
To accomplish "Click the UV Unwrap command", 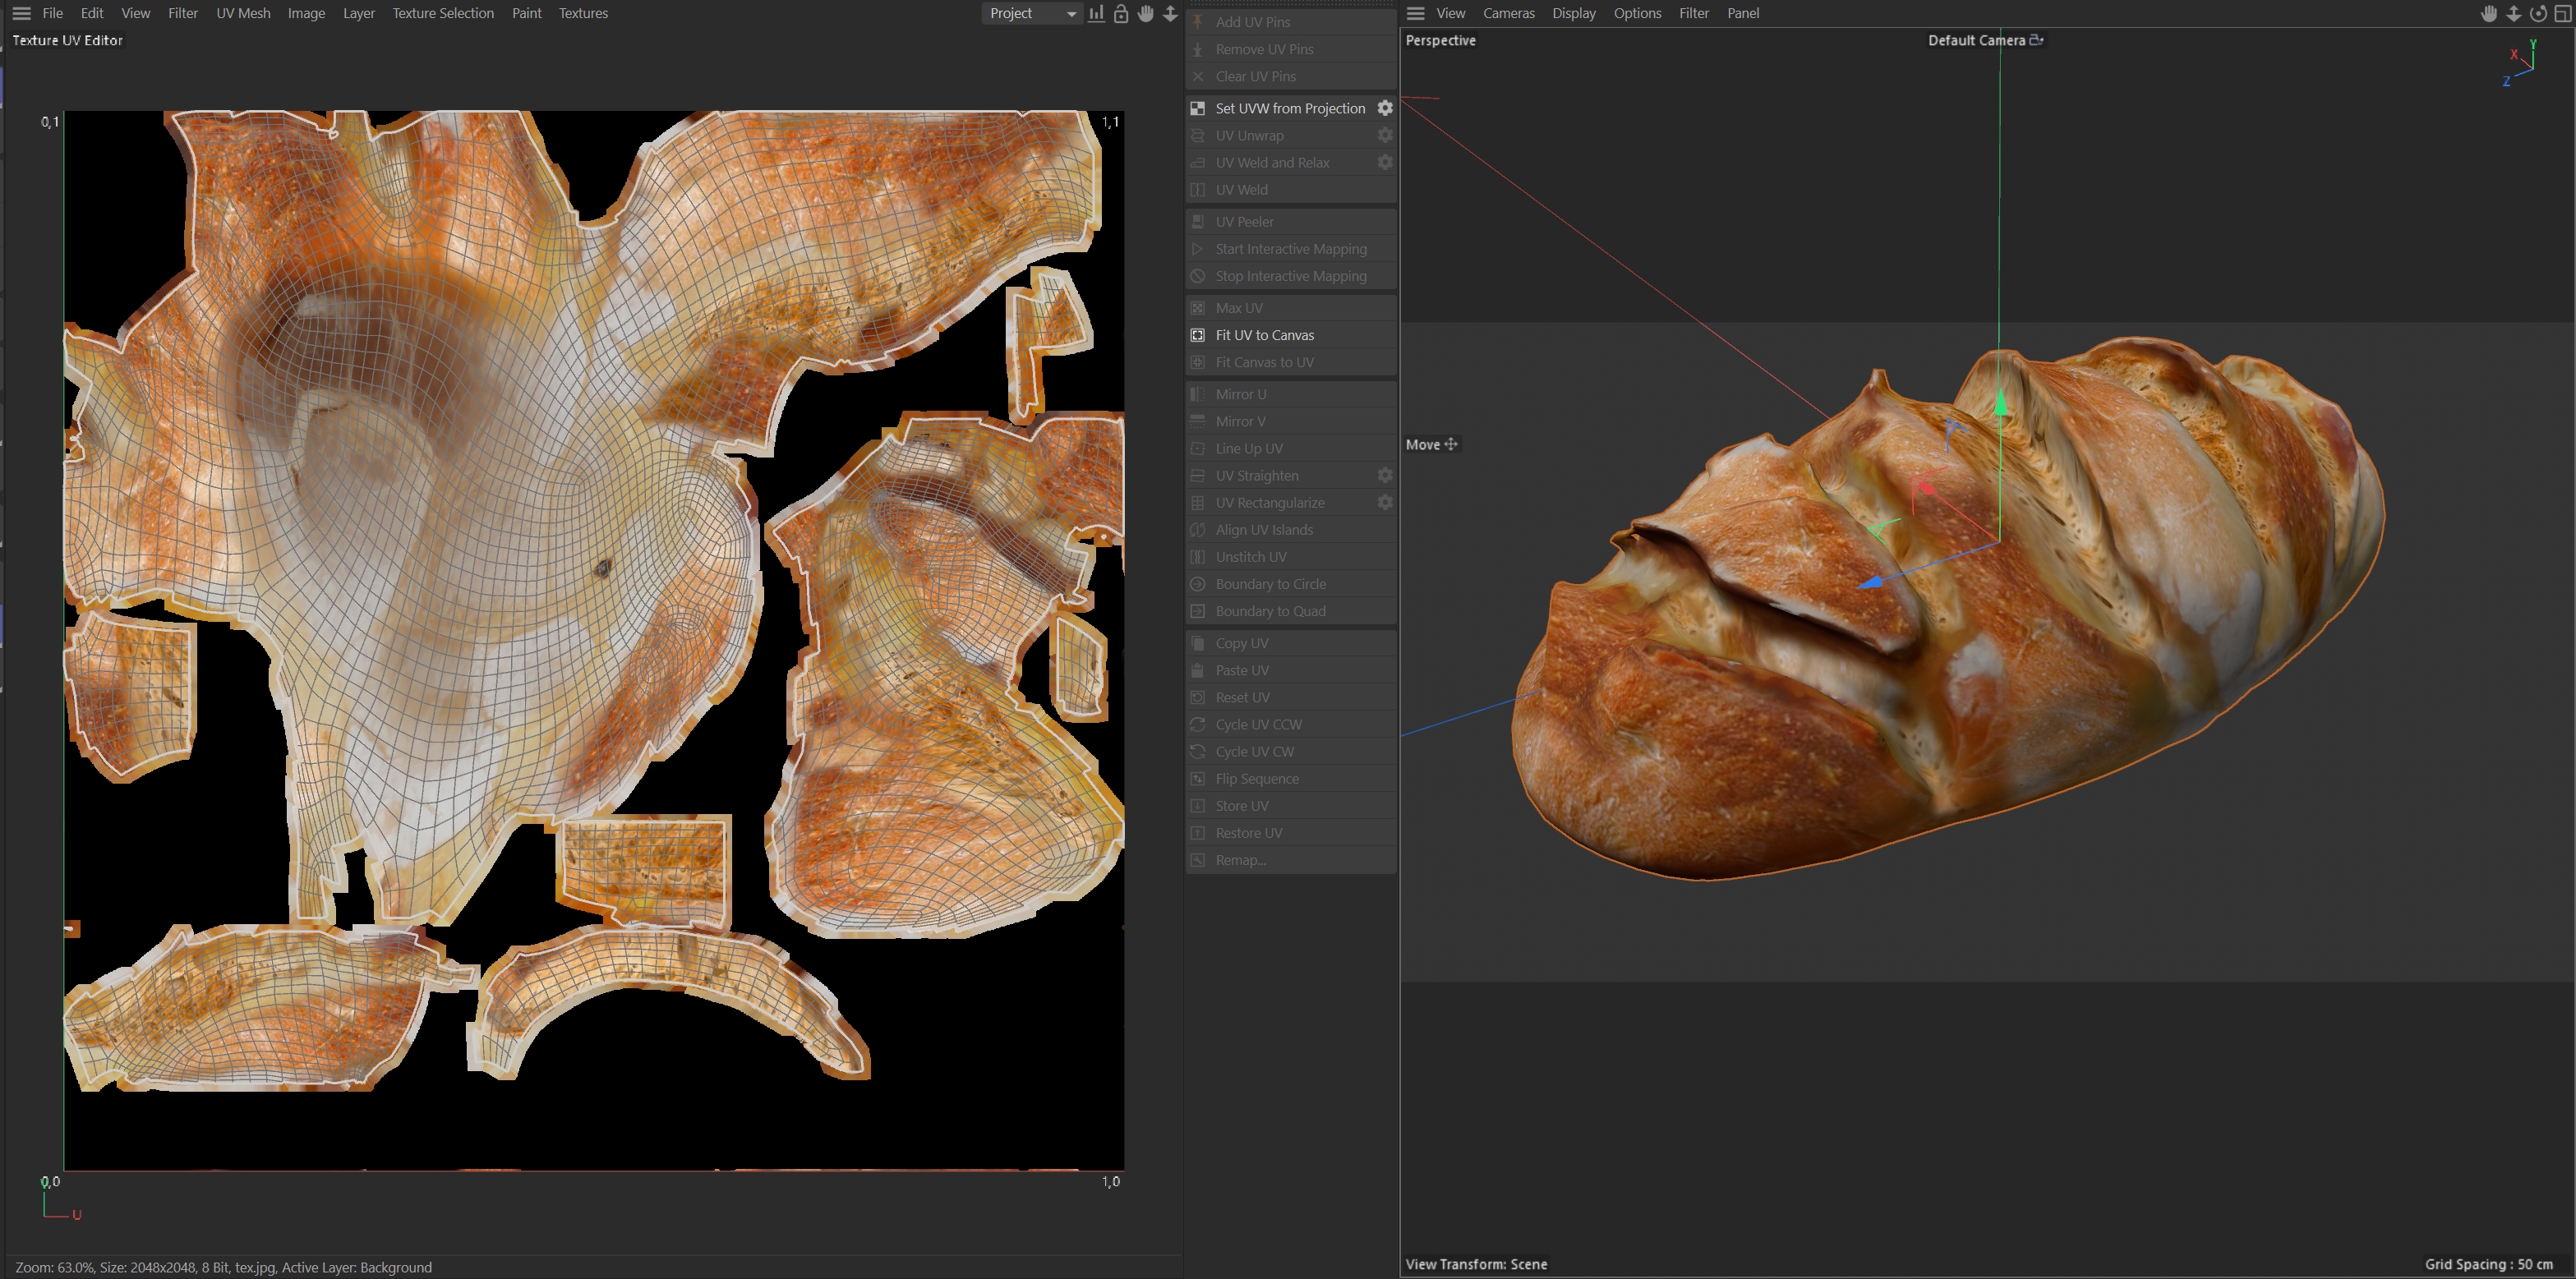I will pyautogui.click(x=1249, y=135).
